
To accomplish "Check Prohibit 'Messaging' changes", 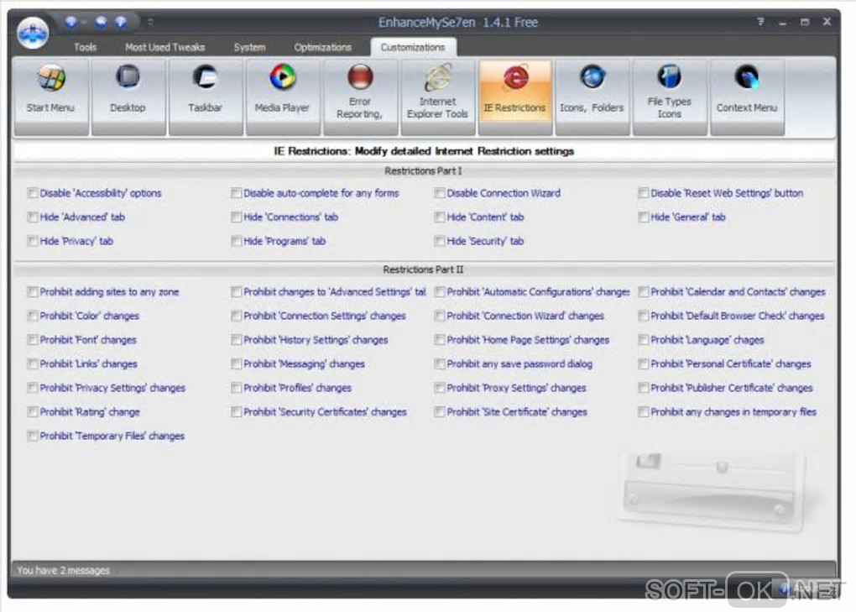I will click(236, 364).
